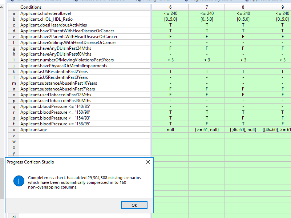The image size is (291, 218).
Task: Click the null age cell in column 6
Action: tap(170, 130)
